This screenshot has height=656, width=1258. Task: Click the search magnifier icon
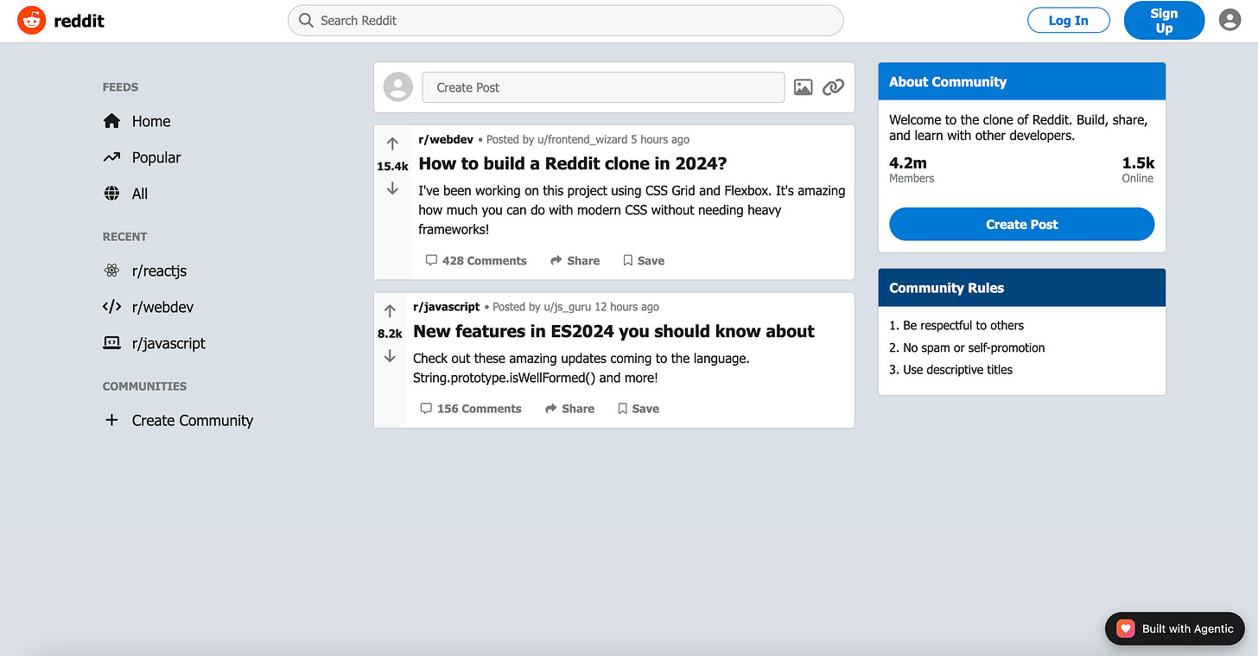305,20
